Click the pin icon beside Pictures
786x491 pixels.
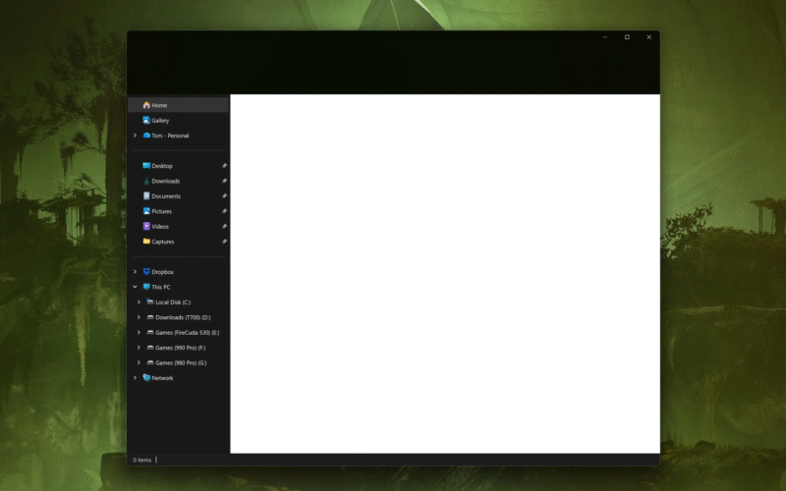(224, 211)
